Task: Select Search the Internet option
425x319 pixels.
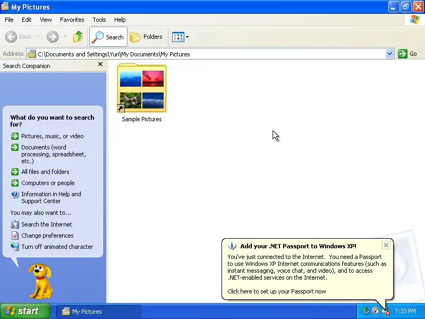Action: coord(41,224)
